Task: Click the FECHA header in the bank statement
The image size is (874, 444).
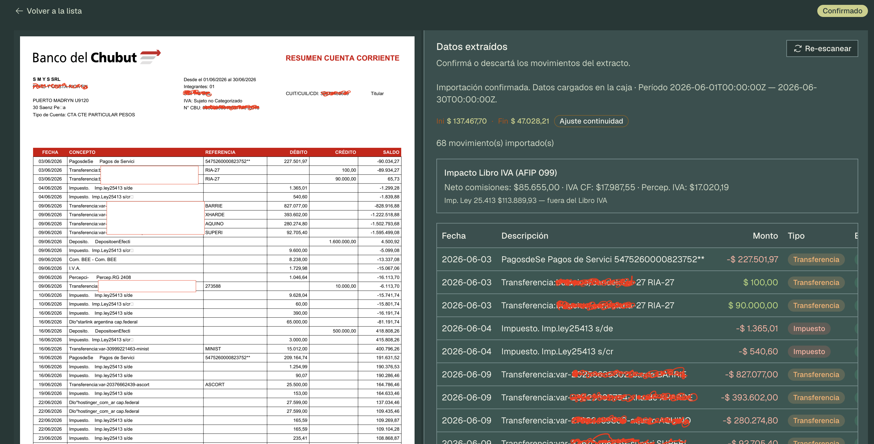Action: tap(50, 152)
